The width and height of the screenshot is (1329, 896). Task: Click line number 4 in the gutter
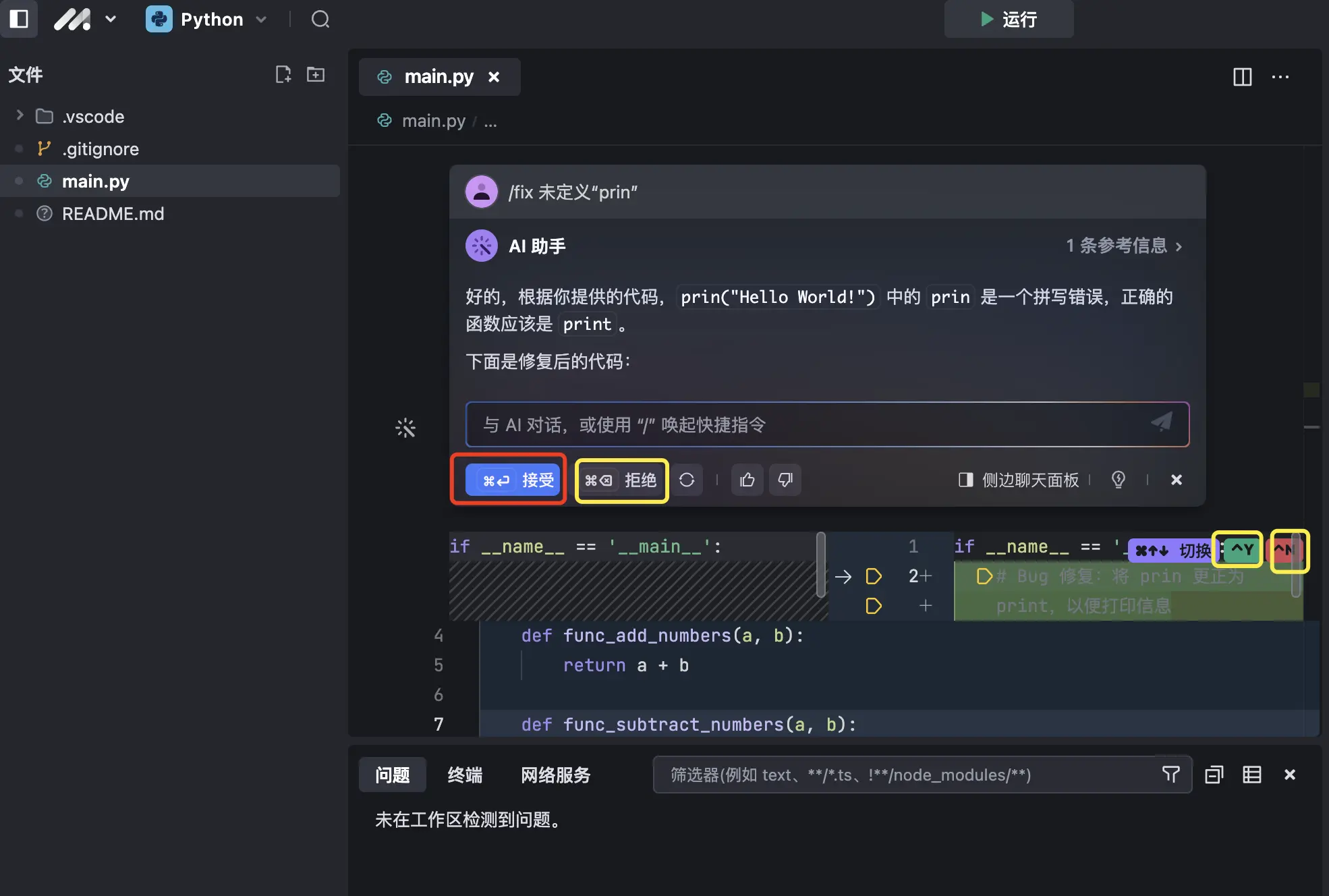[439, 636]
